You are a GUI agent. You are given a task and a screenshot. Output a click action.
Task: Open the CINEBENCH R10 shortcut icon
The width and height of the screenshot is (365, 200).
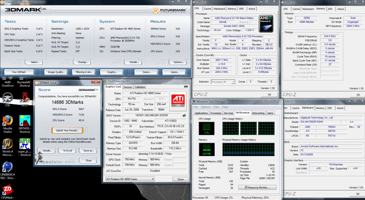[x=8, y=167]
